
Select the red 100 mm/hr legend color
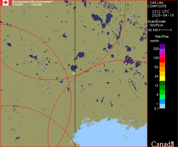pos(162,60)
